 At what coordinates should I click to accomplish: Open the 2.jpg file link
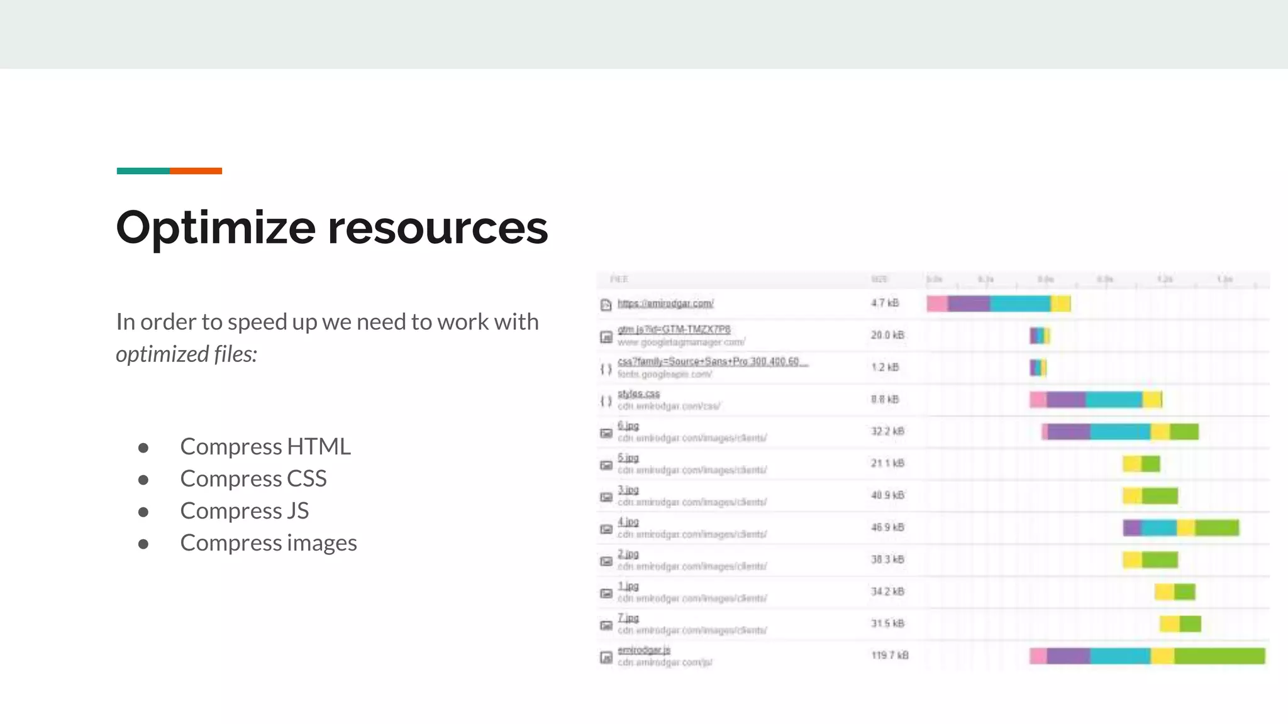click(x=628, y=554)
